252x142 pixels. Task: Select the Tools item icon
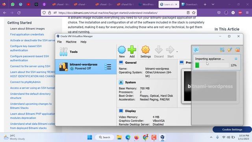click(63, 52)
